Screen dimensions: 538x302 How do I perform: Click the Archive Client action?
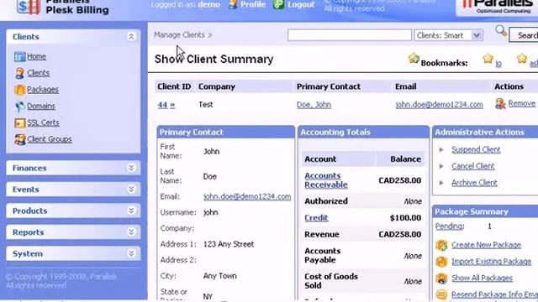(474, 183)
